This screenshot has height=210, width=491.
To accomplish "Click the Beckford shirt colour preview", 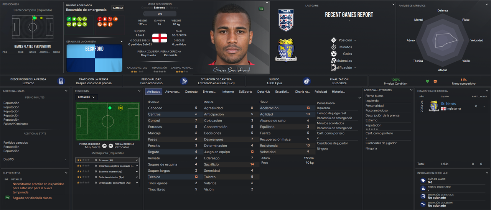I will (94, 58).
